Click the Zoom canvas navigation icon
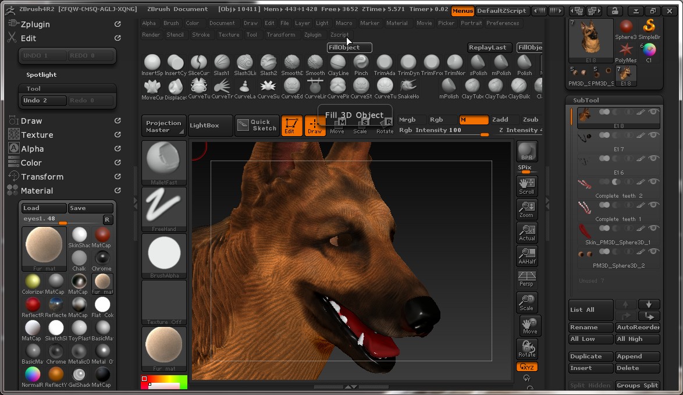This screenshot has height=395, width=683. click(x=527, y=209)
